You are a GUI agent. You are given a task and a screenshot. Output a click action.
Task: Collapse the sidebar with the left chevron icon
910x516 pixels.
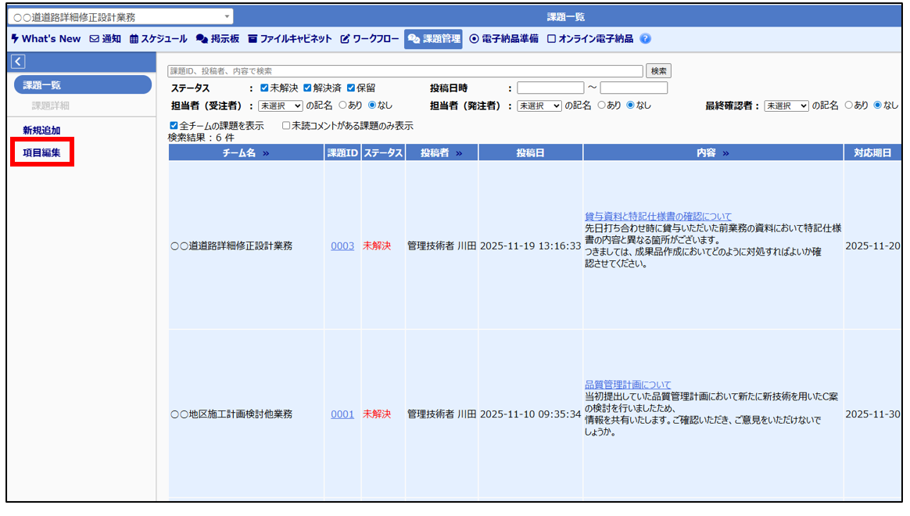(19, 62)
